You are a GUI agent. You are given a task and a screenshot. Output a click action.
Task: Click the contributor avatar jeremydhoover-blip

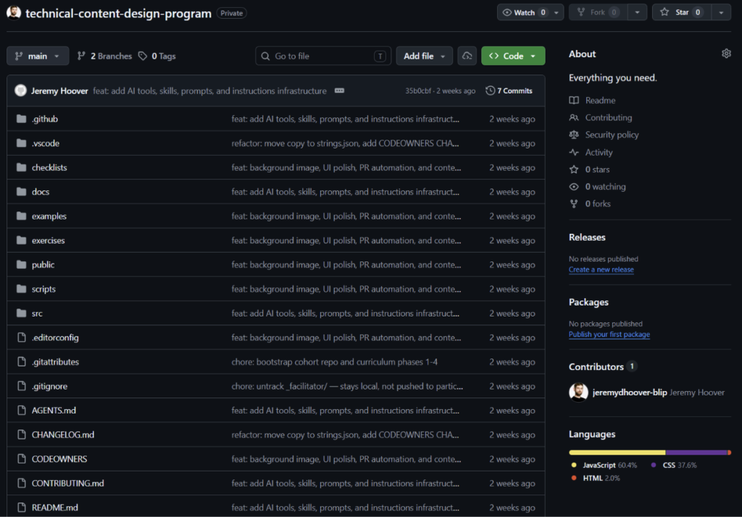coord(578,392)
